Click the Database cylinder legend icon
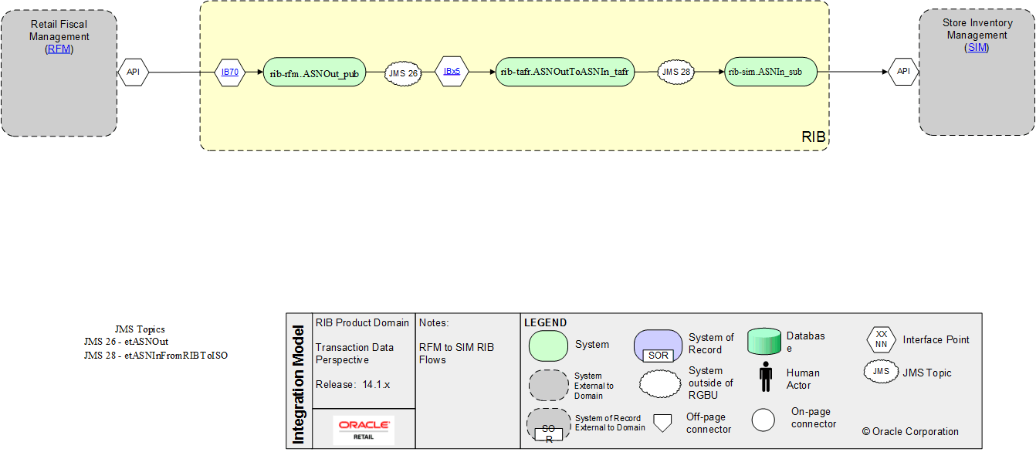This screenshot has height=452, width=1036. pos(764,341)
